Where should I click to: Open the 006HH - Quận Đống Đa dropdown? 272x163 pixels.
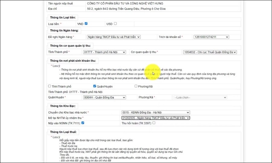click(x=105, y=97)
